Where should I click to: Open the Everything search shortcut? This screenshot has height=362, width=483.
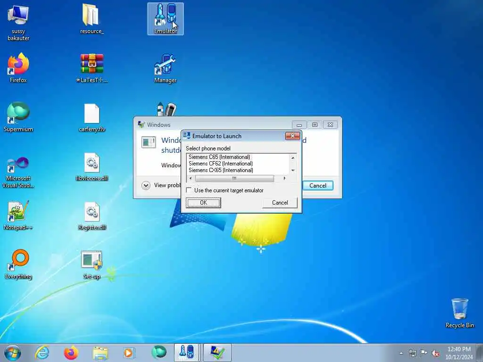click(18, 264)
